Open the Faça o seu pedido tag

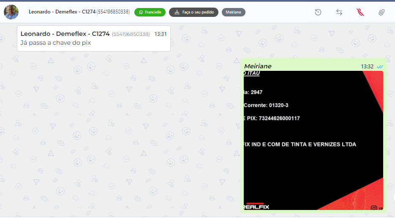coord(194,12)
